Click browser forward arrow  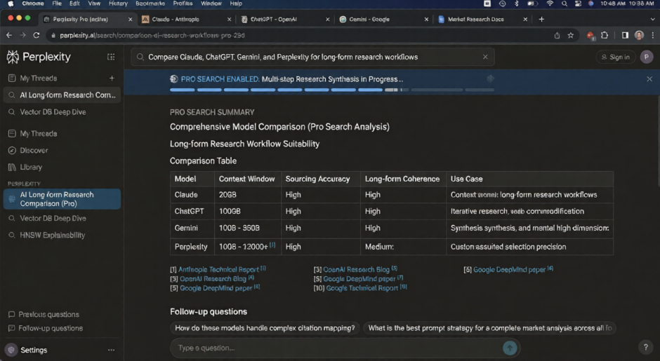[x=22, y=35]
